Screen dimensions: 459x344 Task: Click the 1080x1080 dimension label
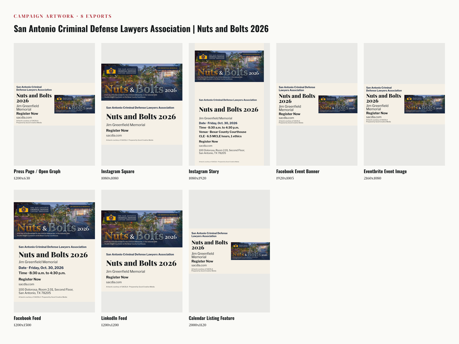[110, 178]
